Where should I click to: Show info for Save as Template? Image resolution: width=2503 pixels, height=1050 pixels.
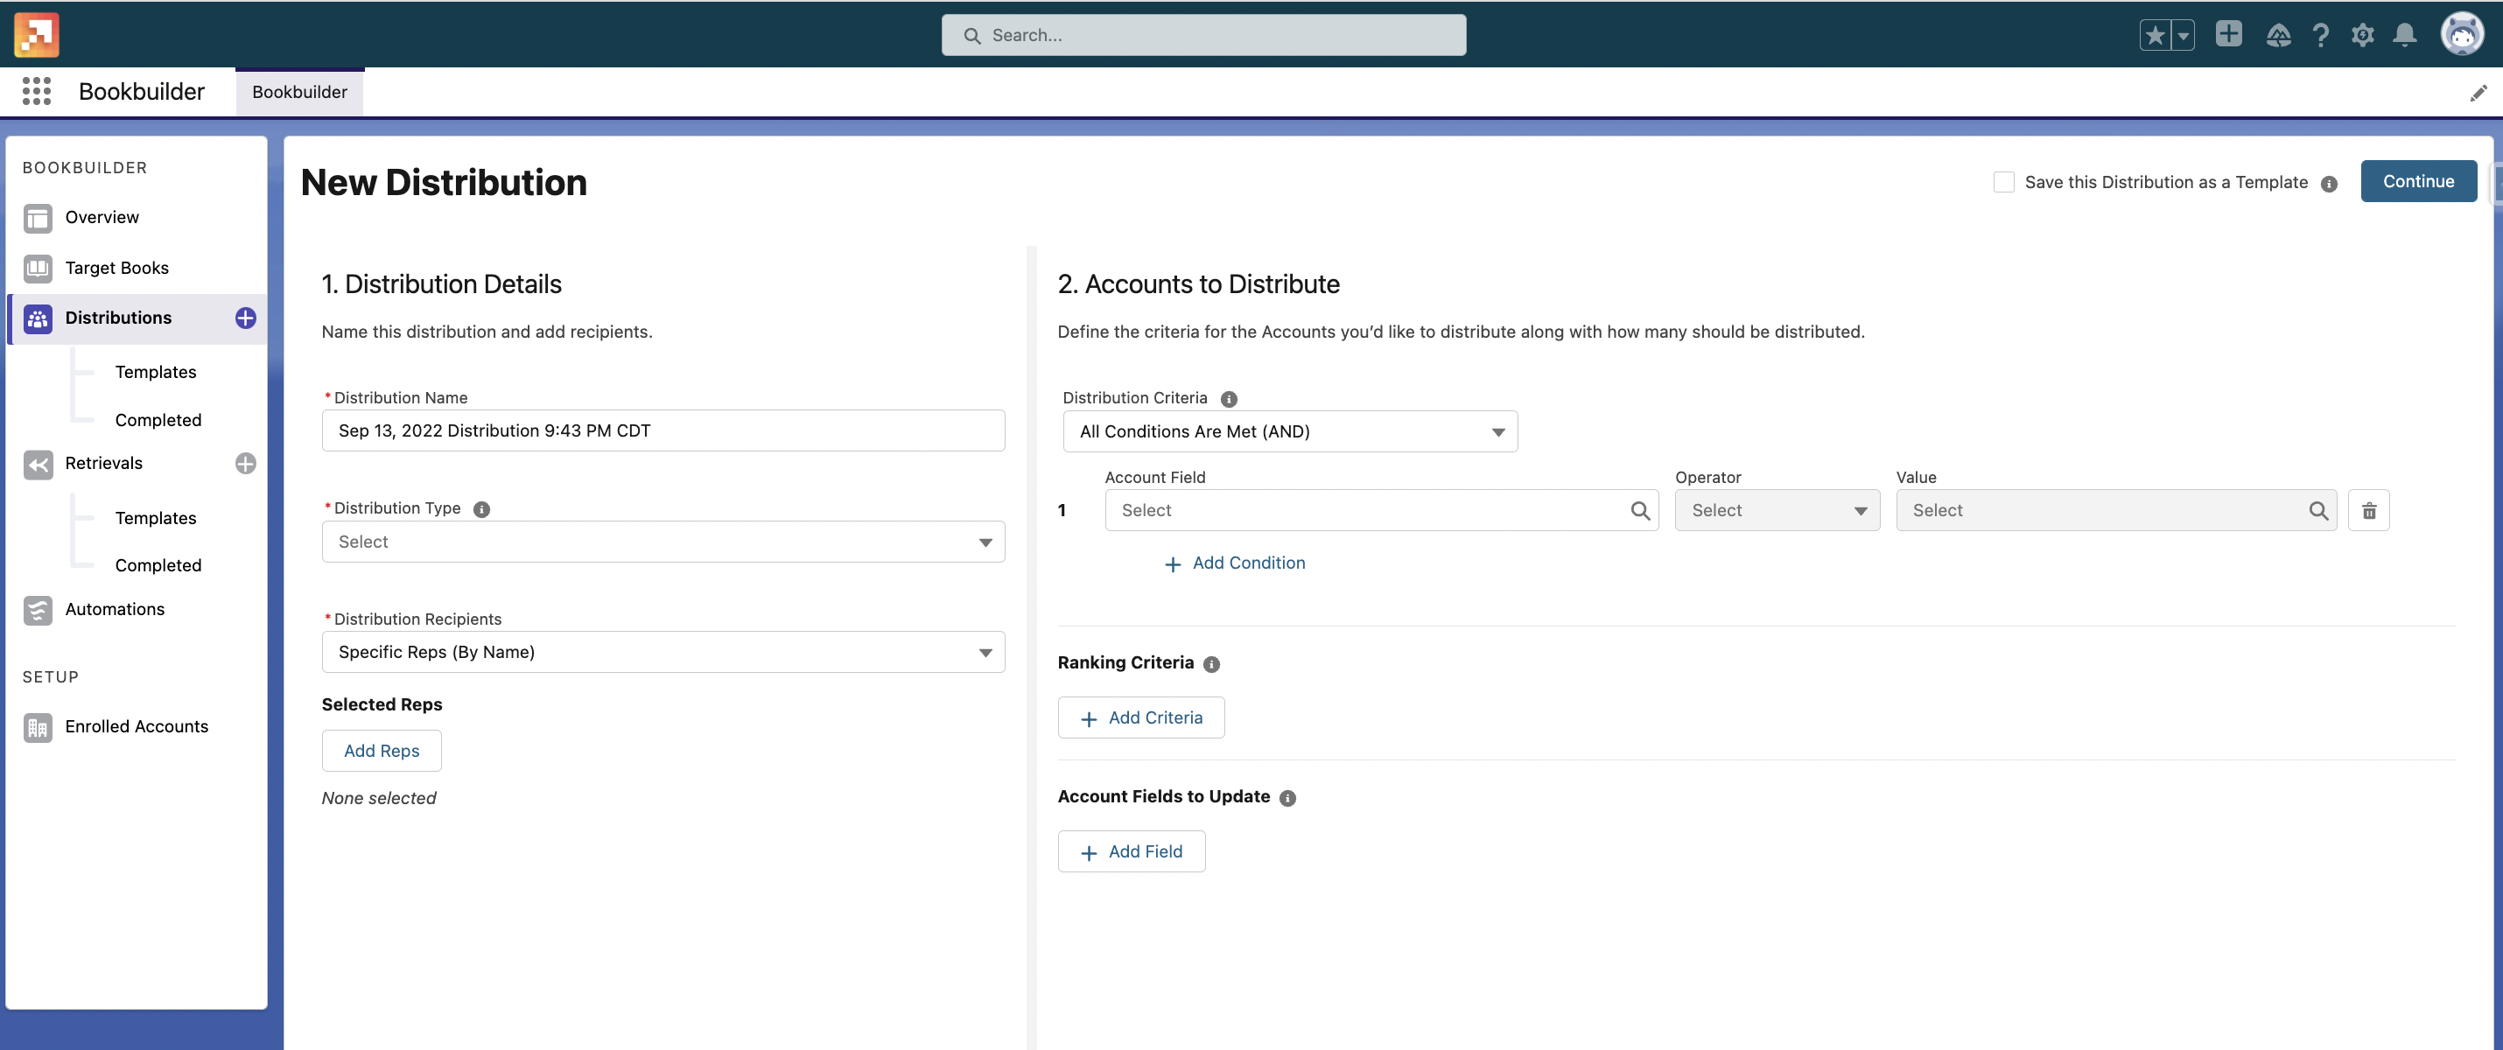point(2329,184)
